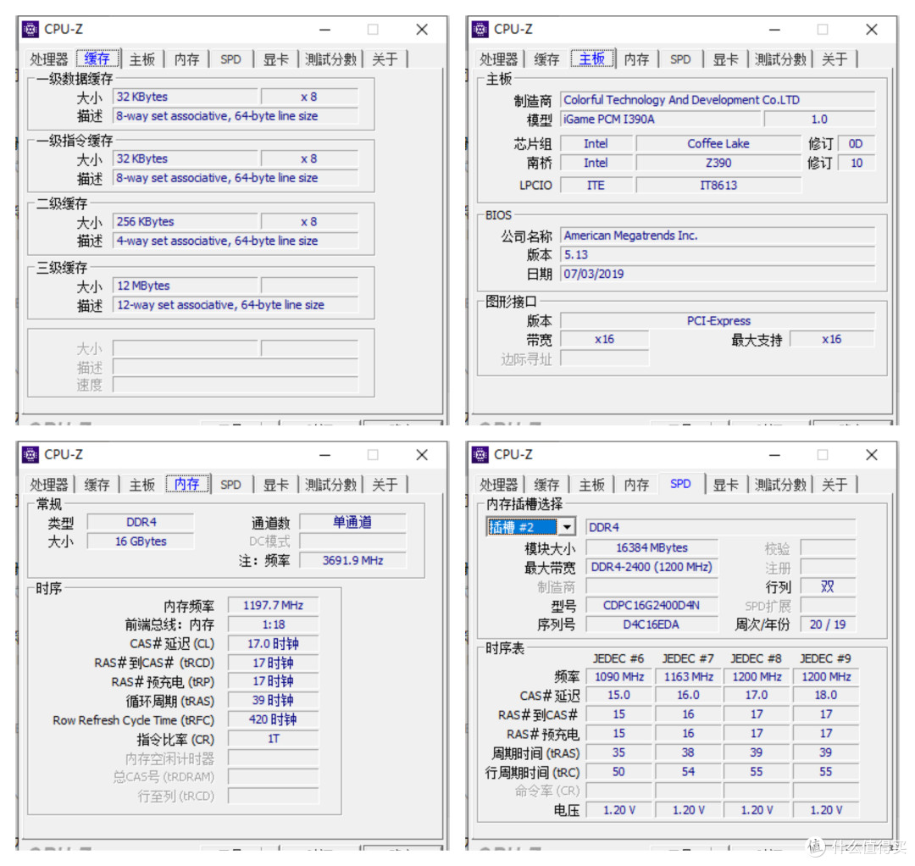Switch to 处理器 tab in the cache window
Viewport: 915px width, 866px height.
click(49, 59)
